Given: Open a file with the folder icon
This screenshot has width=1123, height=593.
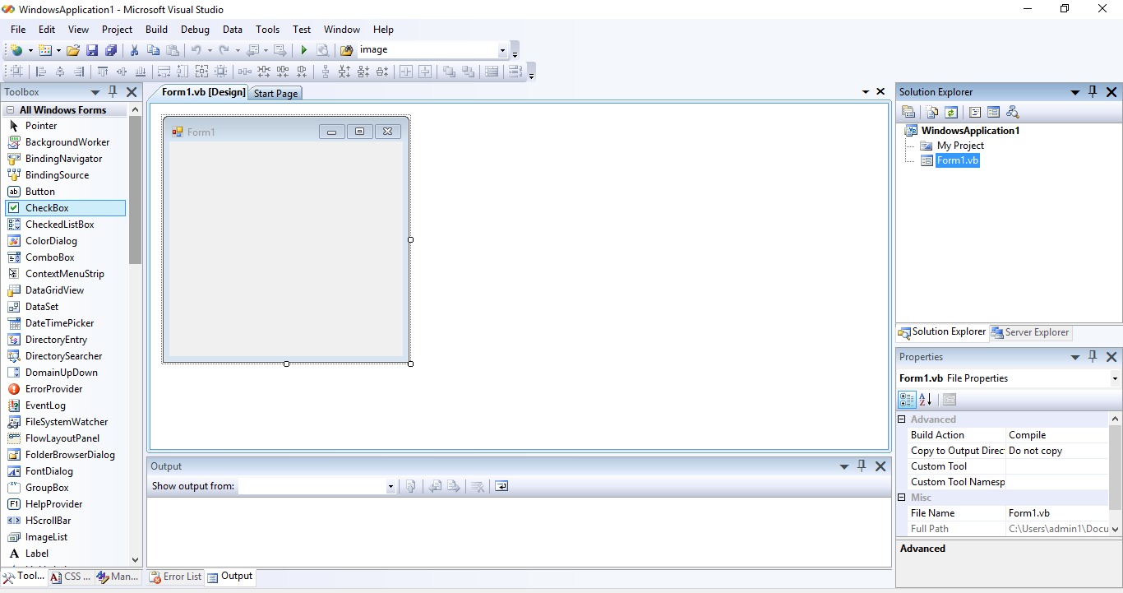Looking at the screenshot, I should click(x=73, y=50).
